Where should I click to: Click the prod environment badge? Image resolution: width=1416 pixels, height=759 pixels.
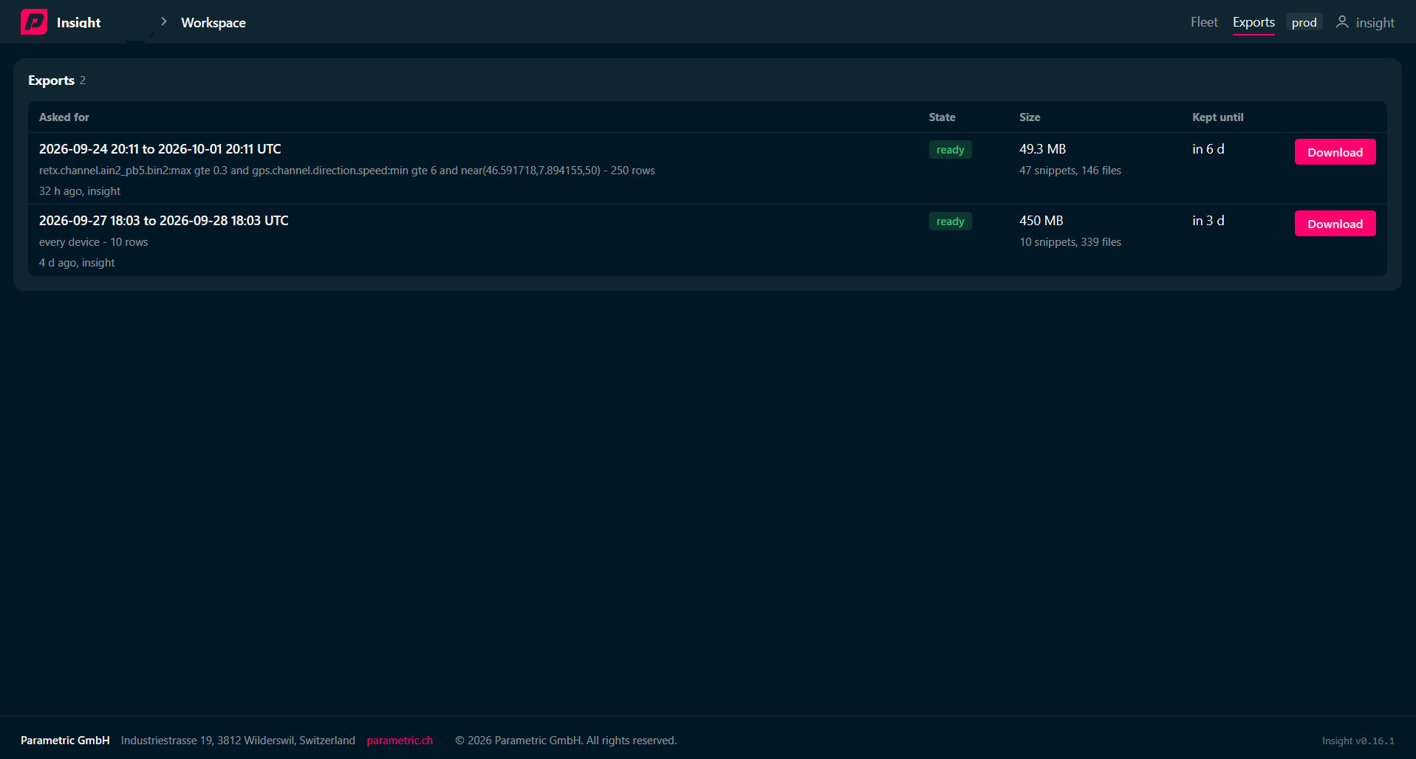(1304, 23)
